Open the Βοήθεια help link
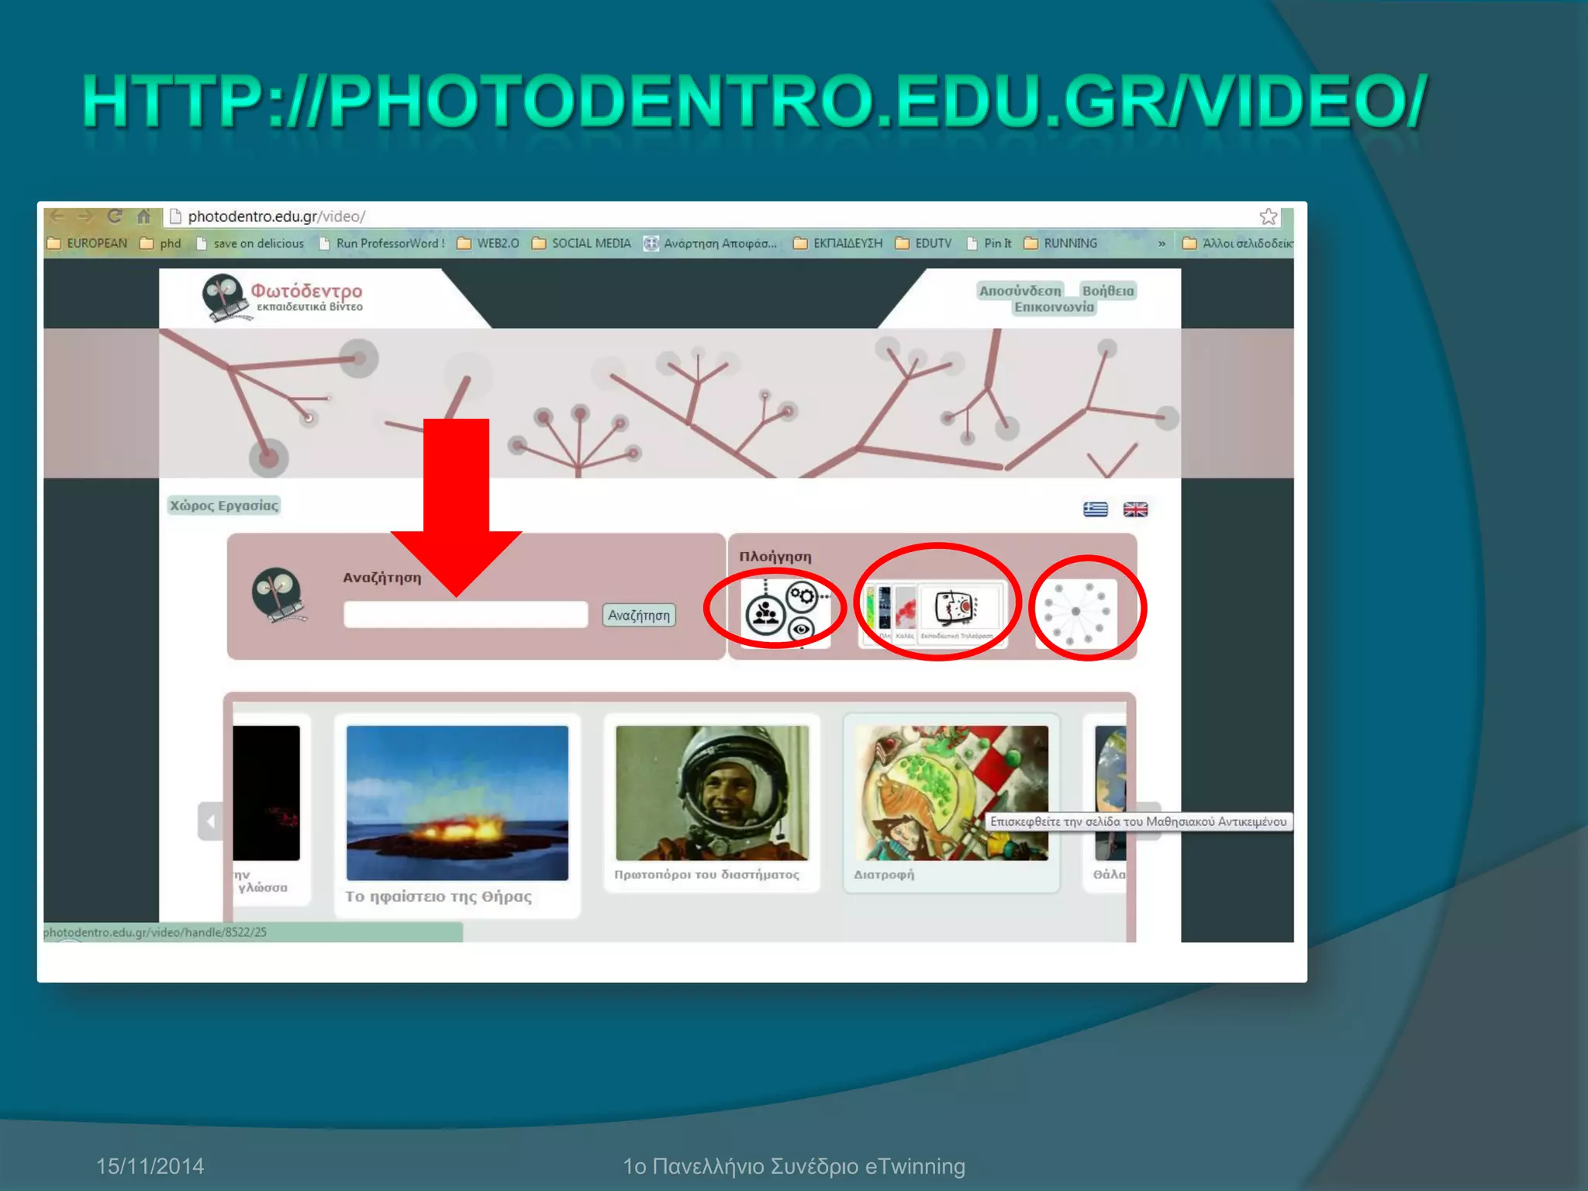The height and width of the screenshot is (1191, 1588). pos(1107,291)
